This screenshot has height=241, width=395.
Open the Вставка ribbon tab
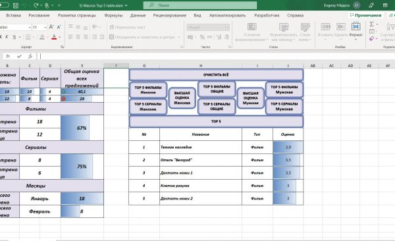[x=13, y=15]
